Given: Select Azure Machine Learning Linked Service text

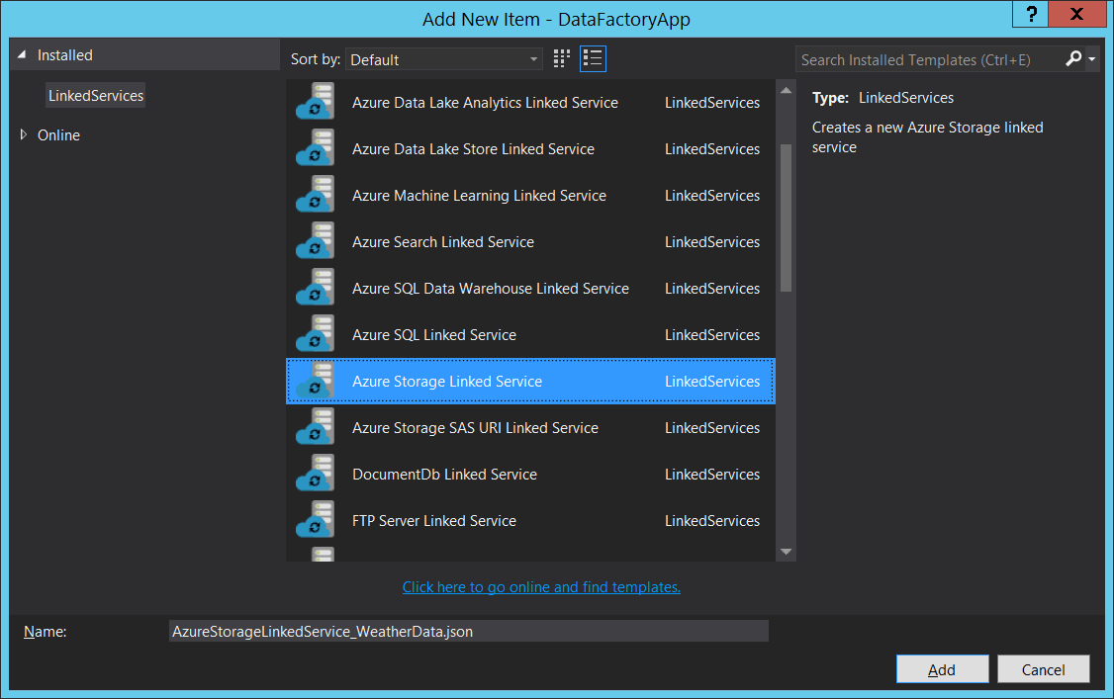Looking at the screenshot, I should point(480,195).
